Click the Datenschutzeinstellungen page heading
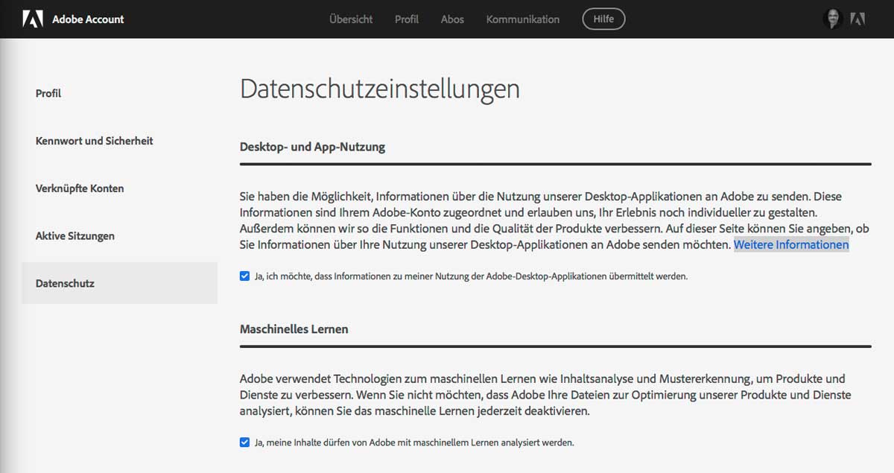The image size is (894, 473). click(380, 89)
